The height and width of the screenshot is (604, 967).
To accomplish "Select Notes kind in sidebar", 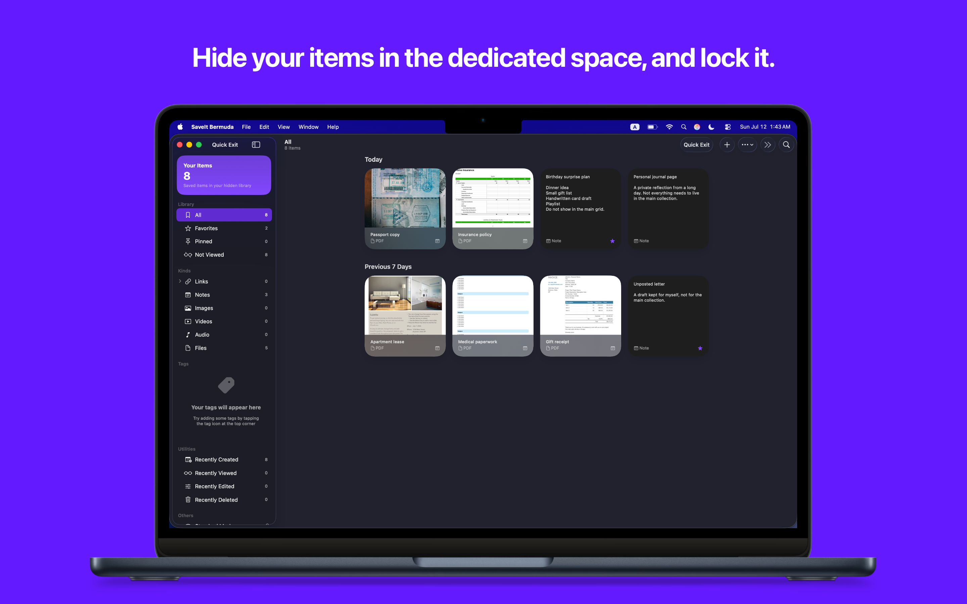I will point(224,295).
